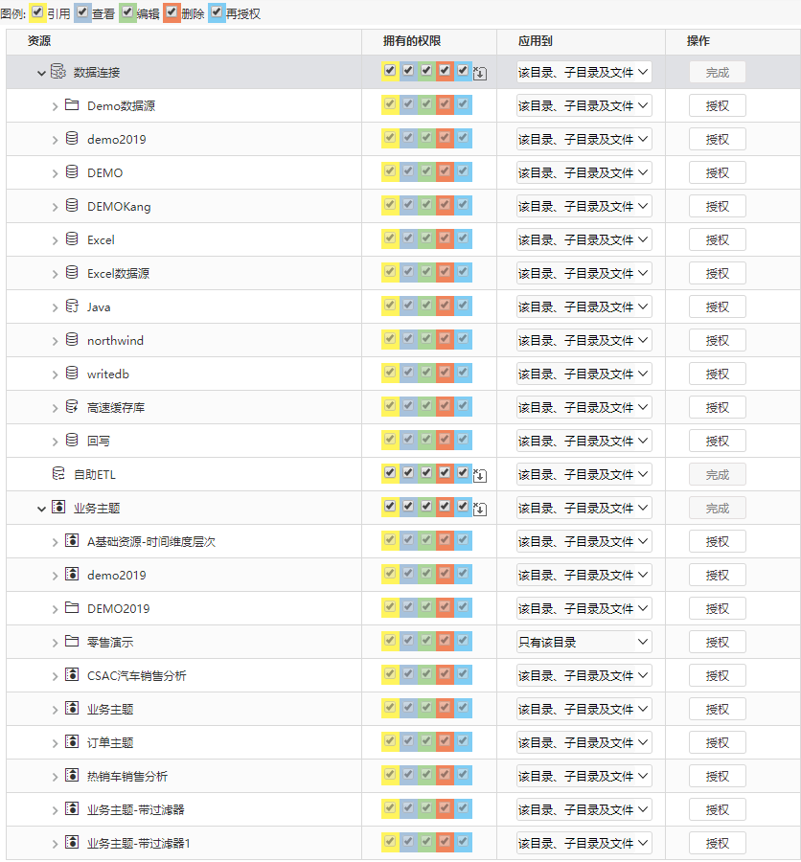
Task: Toggle 删除 permission checkbox for 自助ETL
Action: click(x=445, y=473)
